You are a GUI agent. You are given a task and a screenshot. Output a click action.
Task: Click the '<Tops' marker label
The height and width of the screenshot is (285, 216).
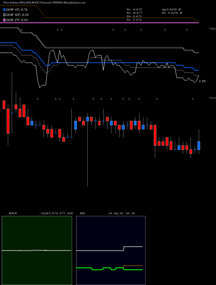pos(212,29)
